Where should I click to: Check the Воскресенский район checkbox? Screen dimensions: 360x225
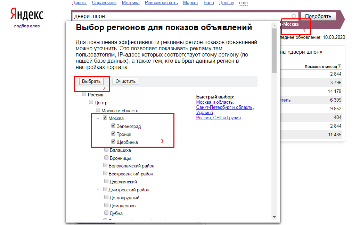pyautogui.click(x=105, y=173)
